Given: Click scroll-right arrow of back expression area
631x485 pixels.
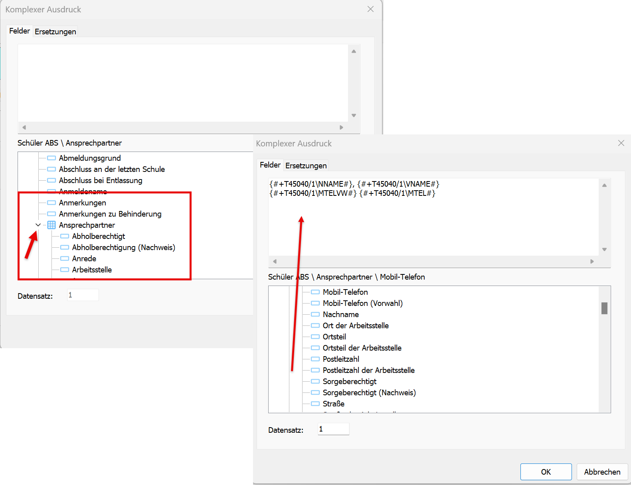Looking at the screenshot, I should pos(341,127).
